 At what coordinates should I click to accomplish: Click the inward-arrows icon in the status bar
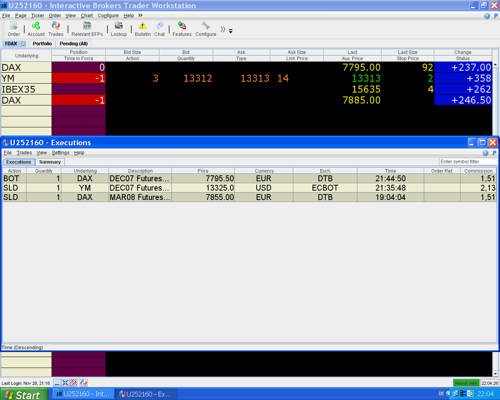point(65,383)
